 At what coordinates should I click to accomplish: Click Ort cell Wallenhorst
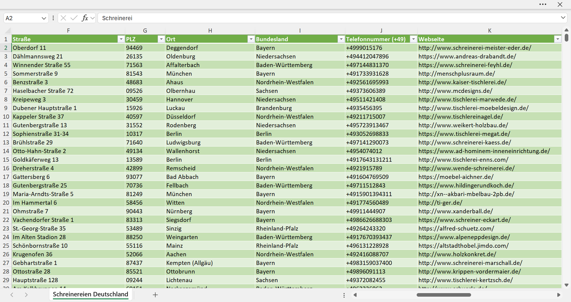(210, 151)
